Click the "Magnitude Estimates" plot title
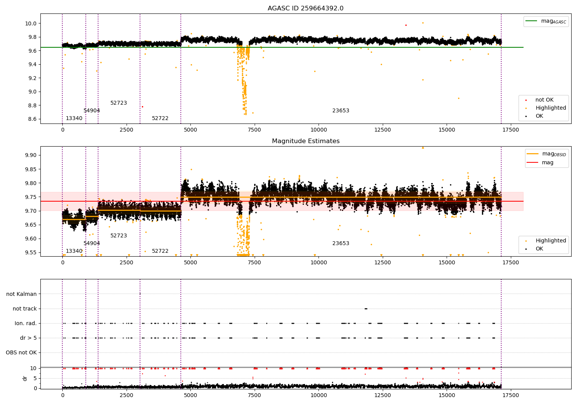The height and width of the screenshot is (404, 577). [305, 141]
